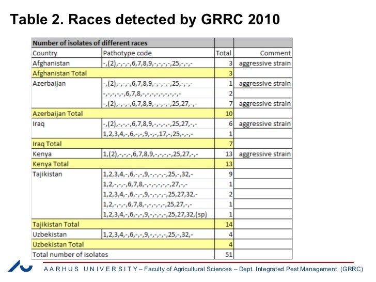Click Kenya pathotype code starting '1,(2)'
Viewport: 376px width, 282px height.
tap(151, 154)
